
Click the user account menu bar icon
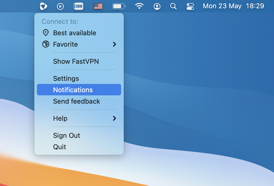pos(157,6)
